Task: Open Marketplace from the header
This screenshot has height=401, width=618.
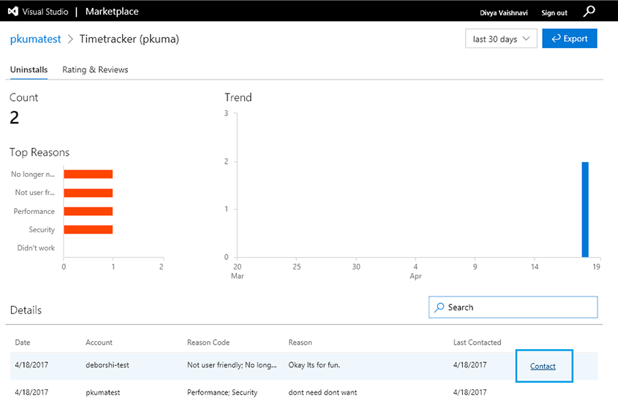Action: (x=112, y=12)
